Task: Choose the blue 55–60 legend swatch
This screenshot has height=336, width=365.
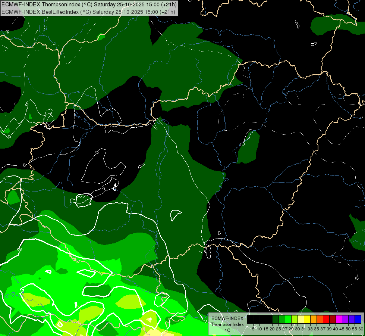Action: point(358,319)
